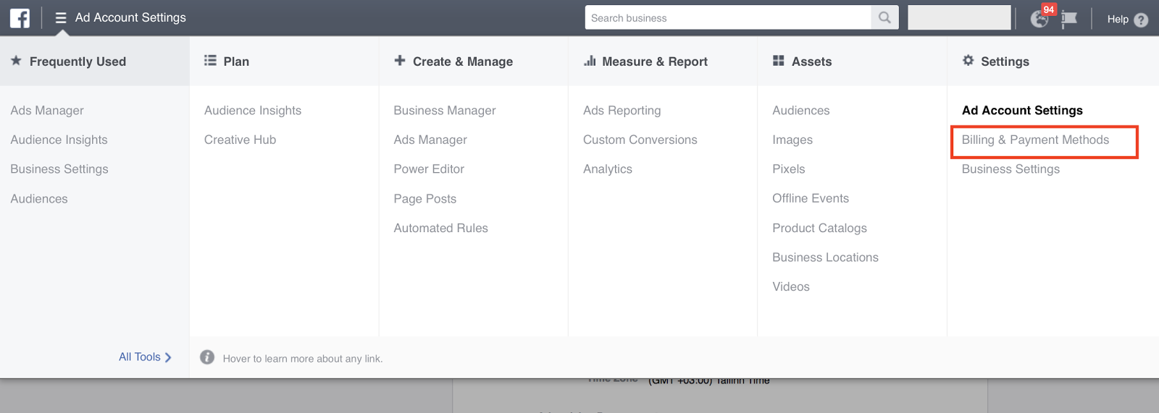
Task: Open Custom Conversions
Action: [x=640, y=140]
